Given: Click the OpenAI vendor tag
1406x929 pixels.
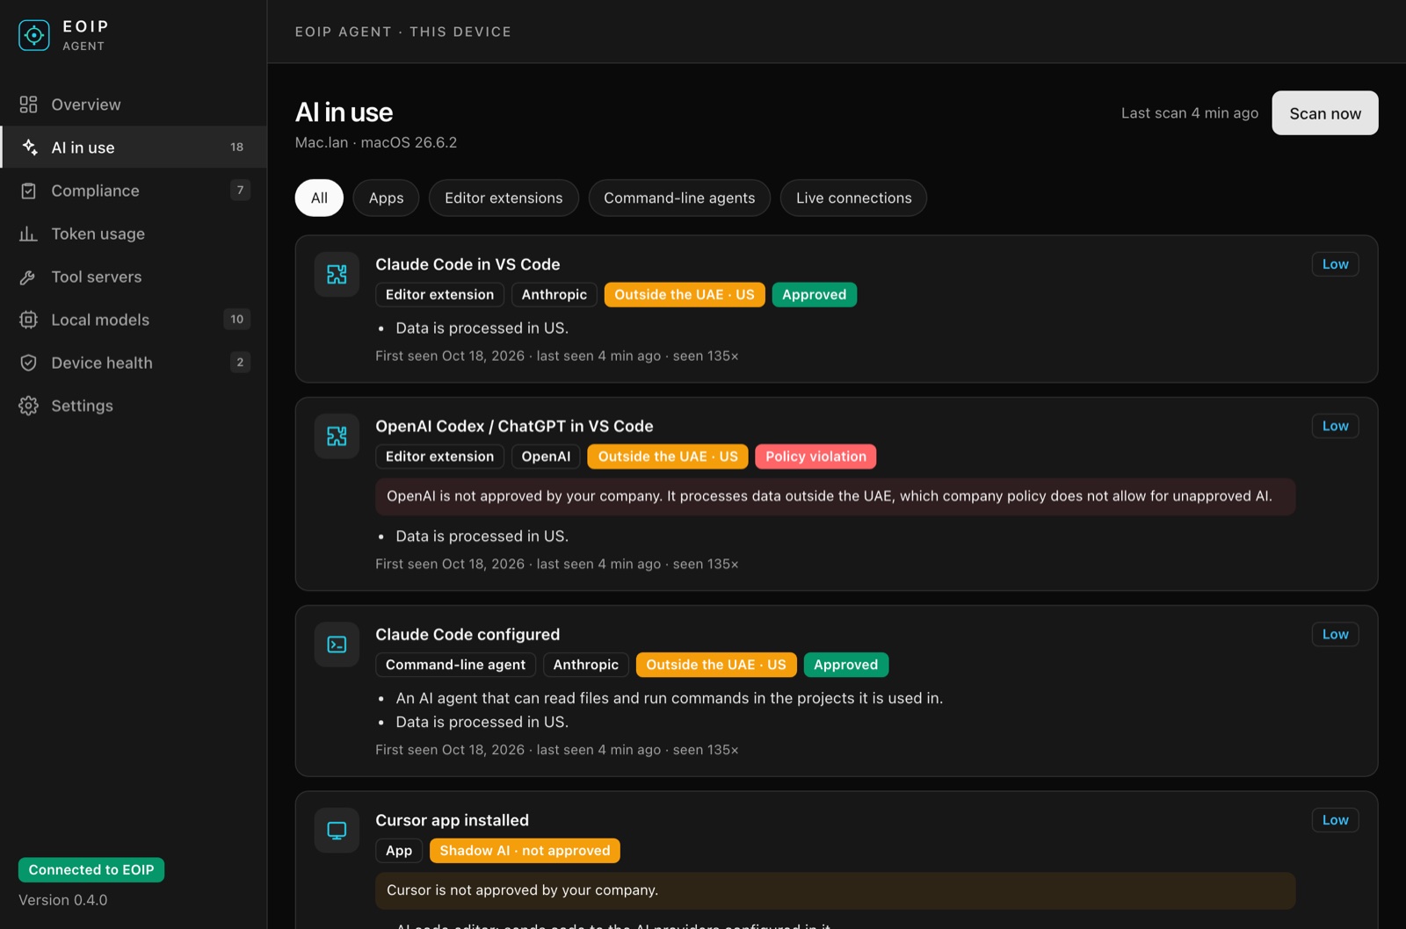Looking at the screenshot, I should [x=546, y=457].
